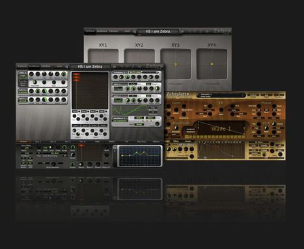304x249 pixels.
Task: Switch to Synthesis tab in front Zebra window
Action: 34,66
